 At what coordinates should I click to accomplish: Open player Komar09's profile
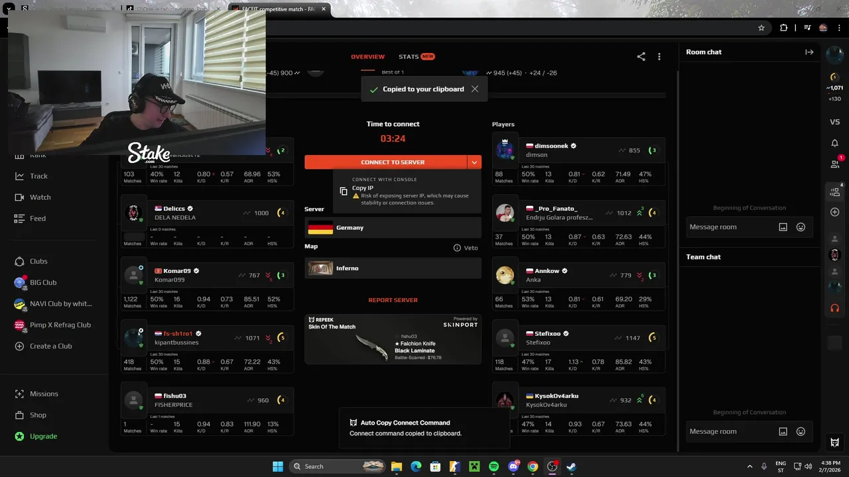coord(176,271)
